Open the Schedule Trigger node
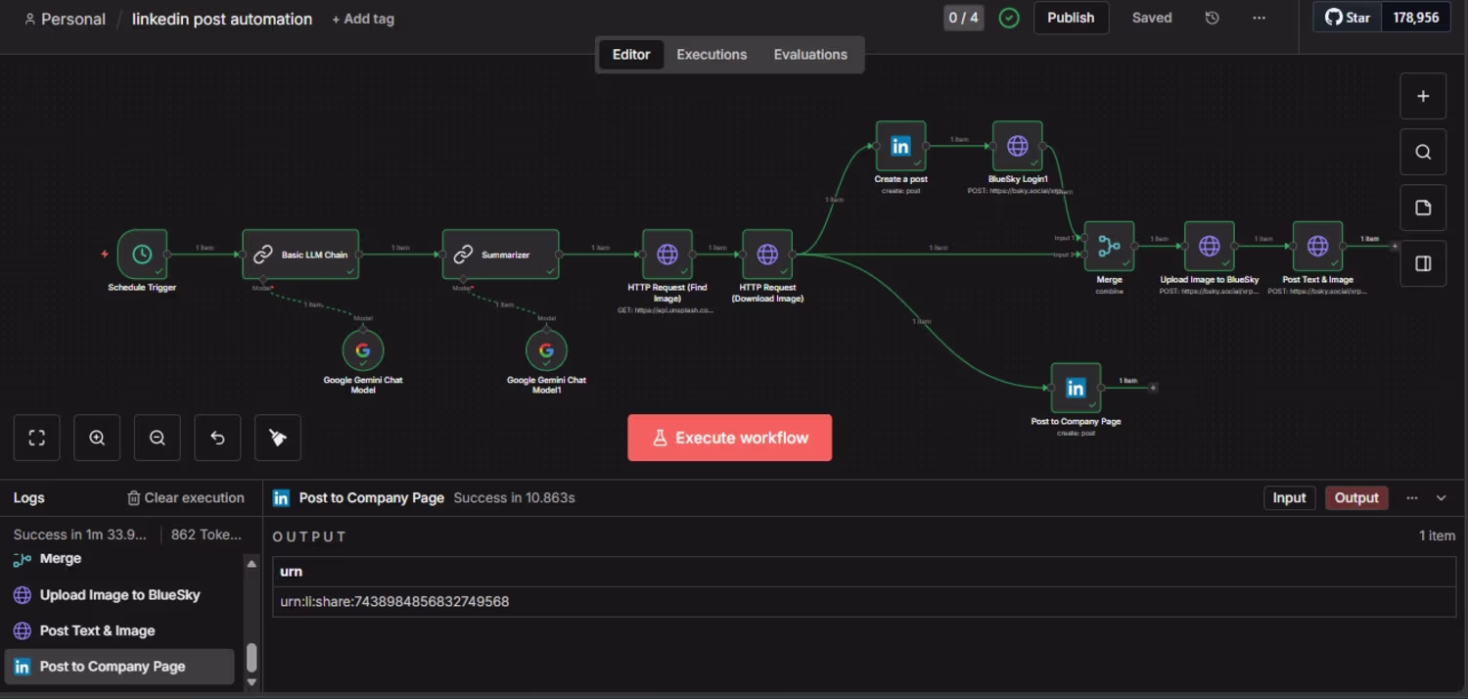This screenshot has height=699, width=1468. point(142,254)
